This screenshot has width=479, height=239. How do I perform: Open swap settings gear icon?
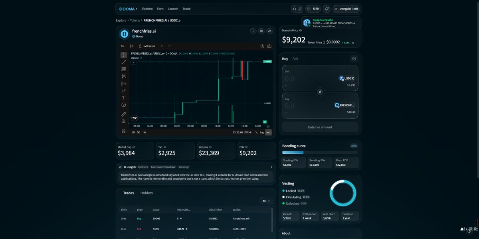pos(354,59)
